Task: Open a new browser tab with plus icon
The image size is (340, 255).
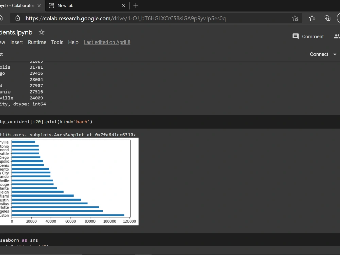Action: [x=136, y=5]
